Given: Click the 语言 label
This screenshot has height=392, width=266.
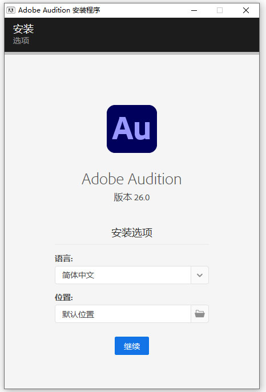Looking at the screenshot, I should (x=64, y=258).
